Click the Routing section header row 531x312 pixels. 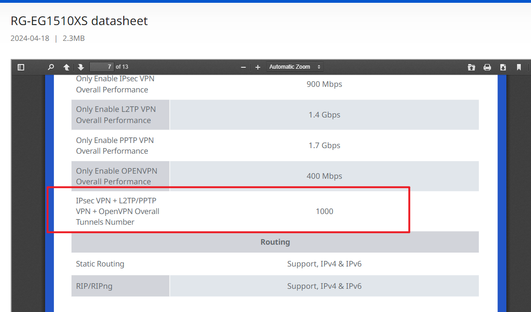pos(275,242)
